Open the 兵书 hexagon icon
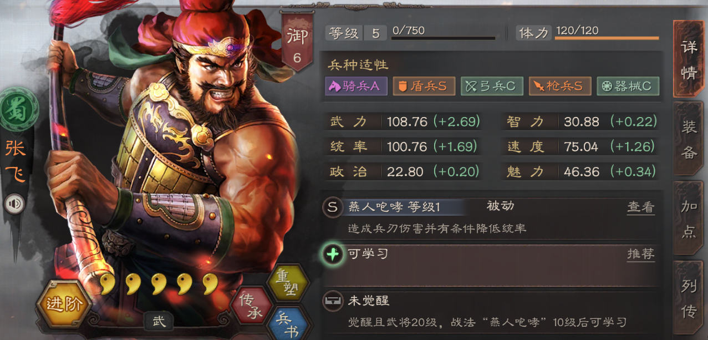 click(x=287, y=323)
